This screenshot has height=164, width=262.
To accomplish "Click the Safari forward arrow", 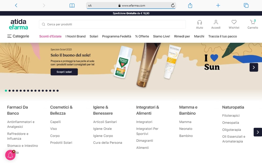I will (44, 5).
